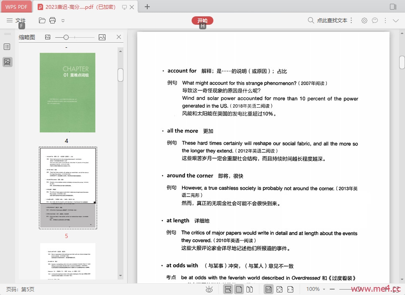Select the page 6 thumbnail below page 5

click(68, 261)
